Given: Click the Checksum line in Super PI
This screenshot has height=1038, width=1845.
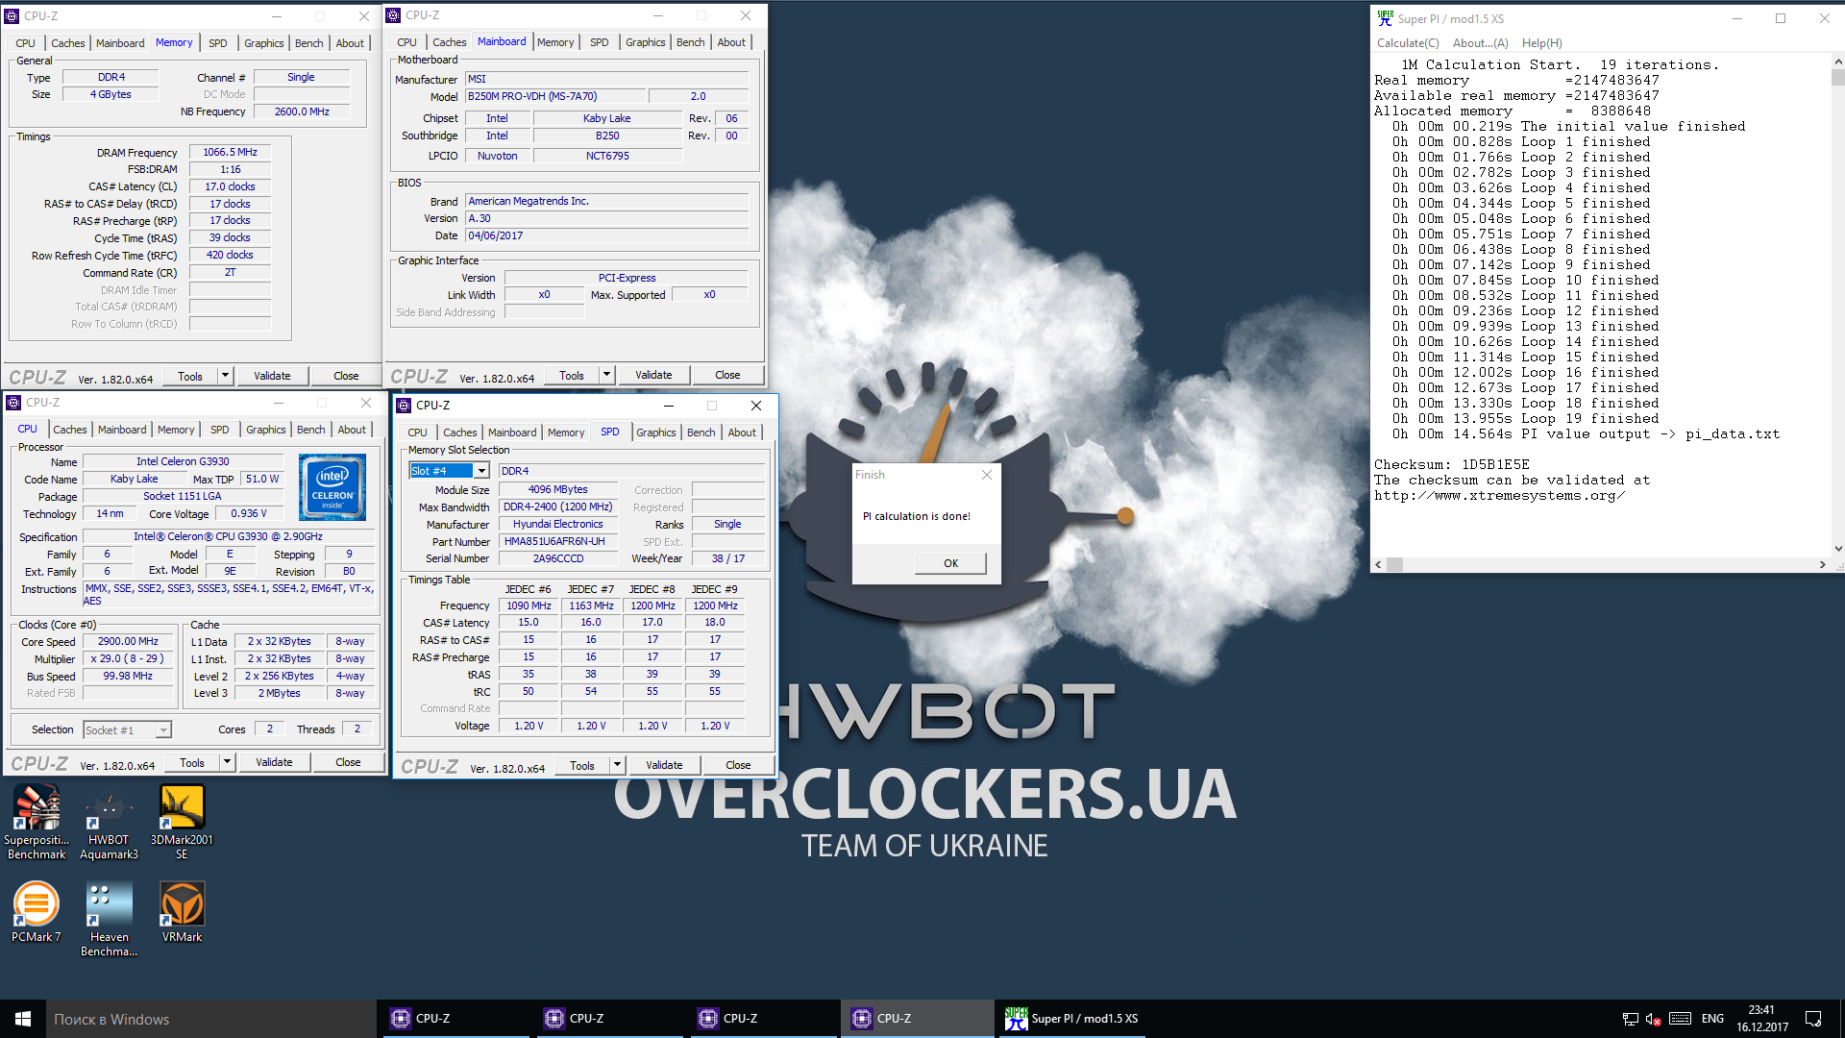Looking at the screenshot, I should point(1451,464).
